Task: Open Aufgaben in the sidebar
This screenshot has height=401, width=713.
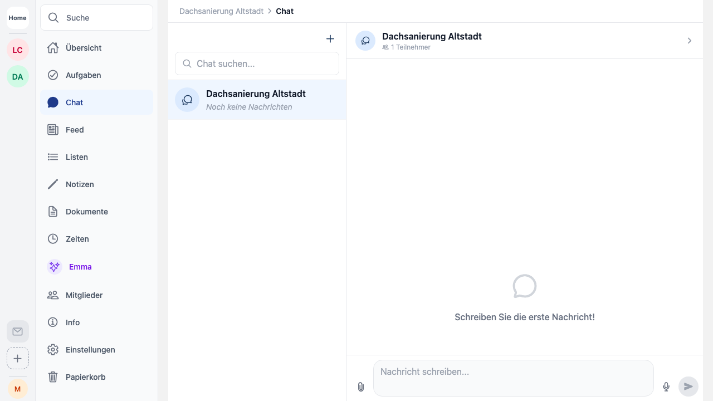Action: point(83,75)
